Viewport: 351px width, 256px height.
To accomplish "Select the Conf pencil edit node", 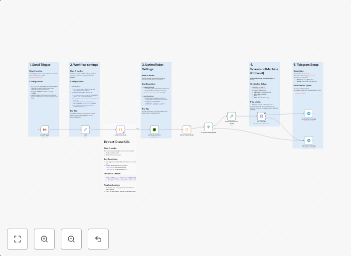I will (x=85, y=129).
